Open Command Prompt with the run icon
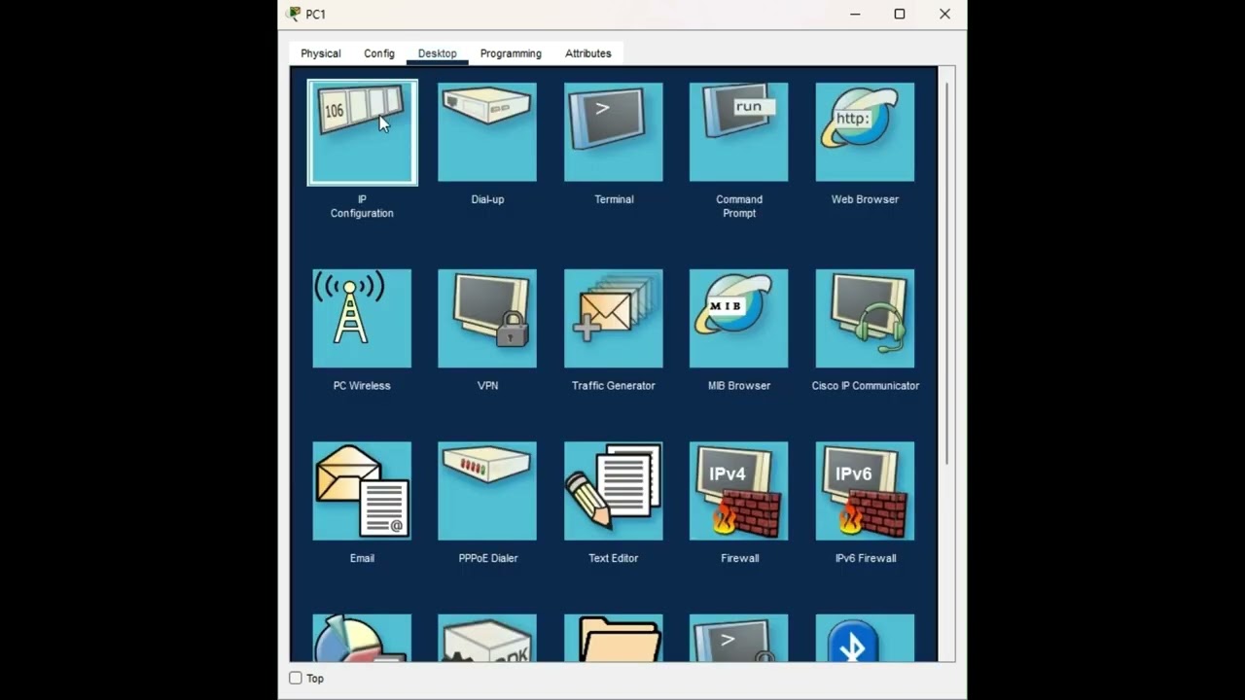Screen dimensions: 1245x700 [x=739, y=132]
